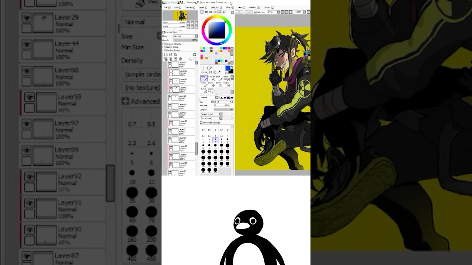Enable Clipping Group checkbox

[164, 47]
